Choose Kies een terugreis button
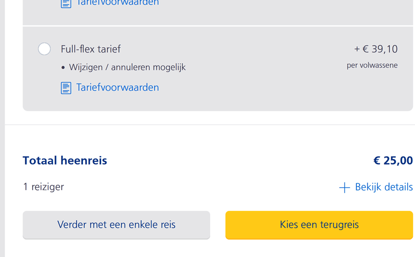Screen dimensions: 415x257 tap(319, 225)
